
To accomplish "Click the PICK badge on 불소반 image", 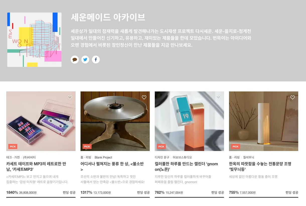I will click(x=87, y=146).
